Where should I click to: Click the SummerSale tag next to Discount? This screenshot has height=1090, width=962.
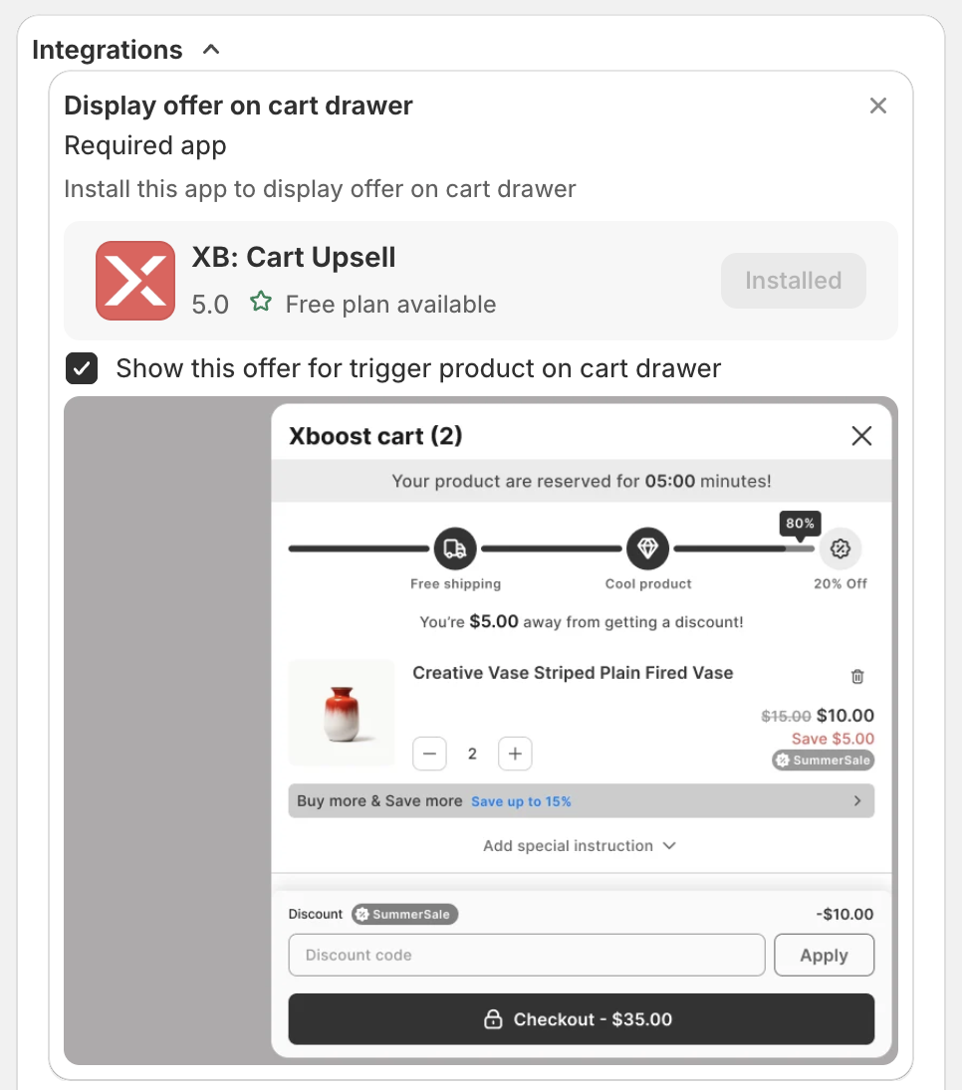click(404, 914)
